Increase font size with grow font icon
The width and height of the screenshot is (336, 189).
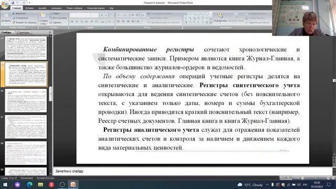[102, 15]
